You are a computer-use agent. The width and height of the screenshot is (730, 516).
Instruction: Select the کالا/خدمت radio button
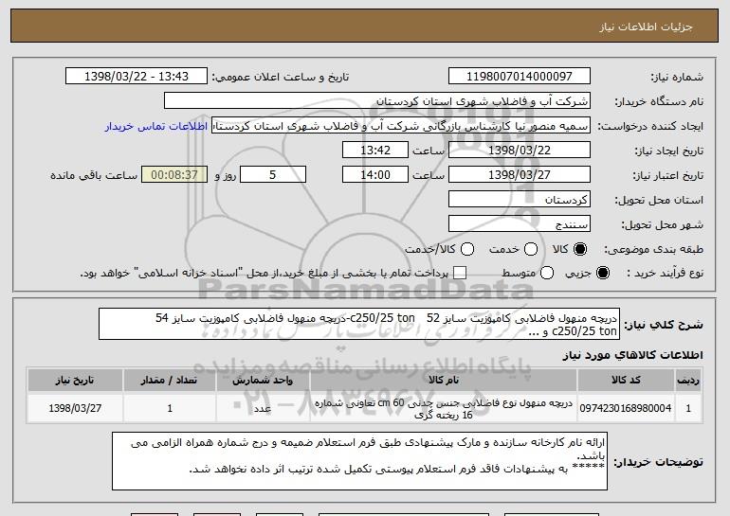pos(467,249)
